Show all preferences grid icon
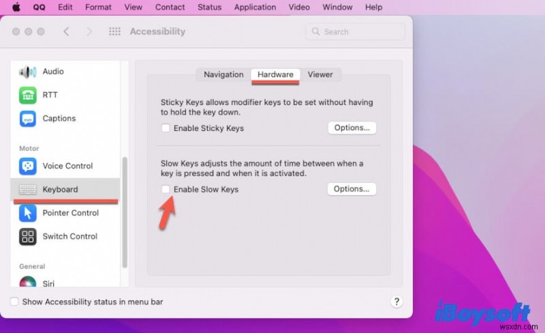The width and height of the screenshot is (545, 333). pos(114,31)
